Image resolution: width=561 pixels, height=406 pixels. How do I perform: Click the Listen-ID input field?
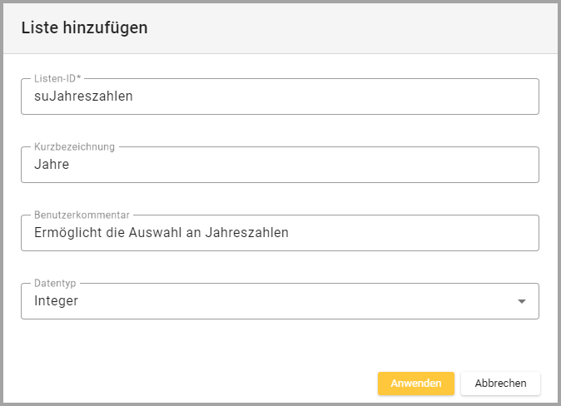point(280,97)
